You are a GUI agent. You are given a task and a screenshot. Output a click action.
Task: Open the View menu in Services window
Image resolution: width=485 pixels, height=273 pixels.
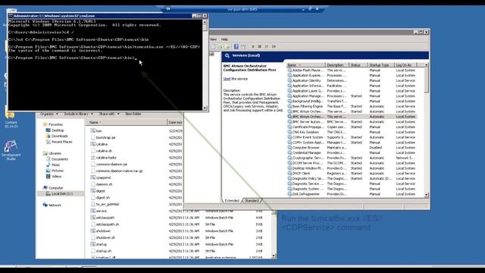click(214, 39)
